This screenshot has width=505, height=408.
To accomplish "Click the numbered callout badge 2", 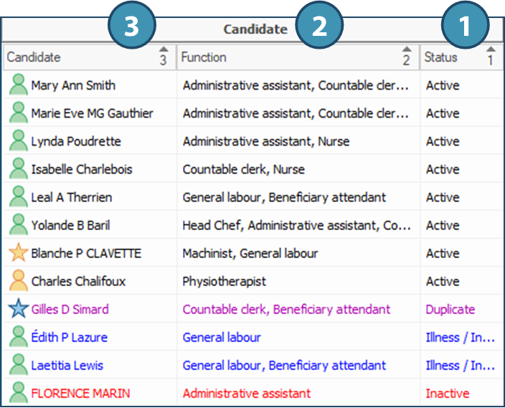I will point(319,27).
